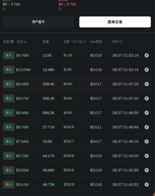Open the 资产盈亏 tab
Viewport: 155px width, 196px height.
[x=38, y=22]
